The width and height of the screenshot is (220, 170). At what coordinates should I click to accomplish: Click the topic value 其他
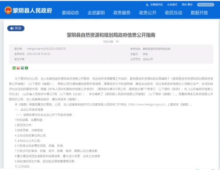coord(145,54)
